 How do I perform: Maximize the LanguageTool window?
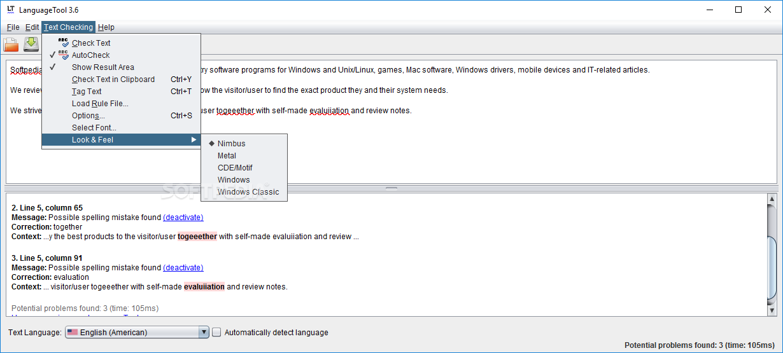[x=738, y=10]
